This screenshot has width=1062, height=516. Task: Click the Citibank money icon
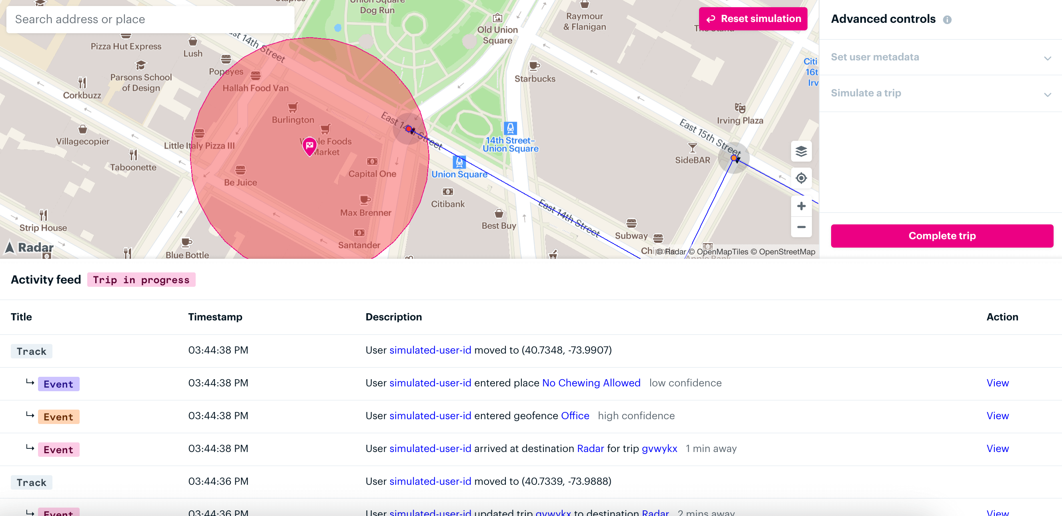tap(447, 192)
